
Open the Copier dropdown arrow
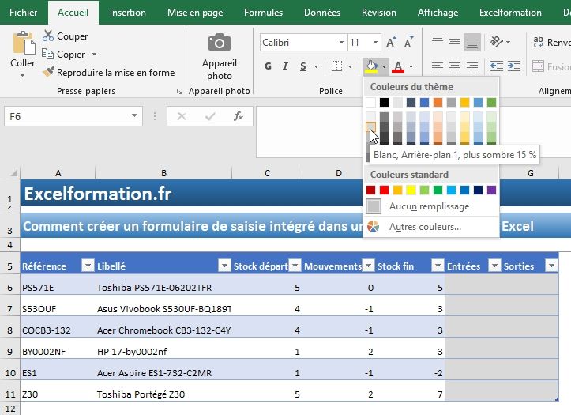tap(94, 54)
